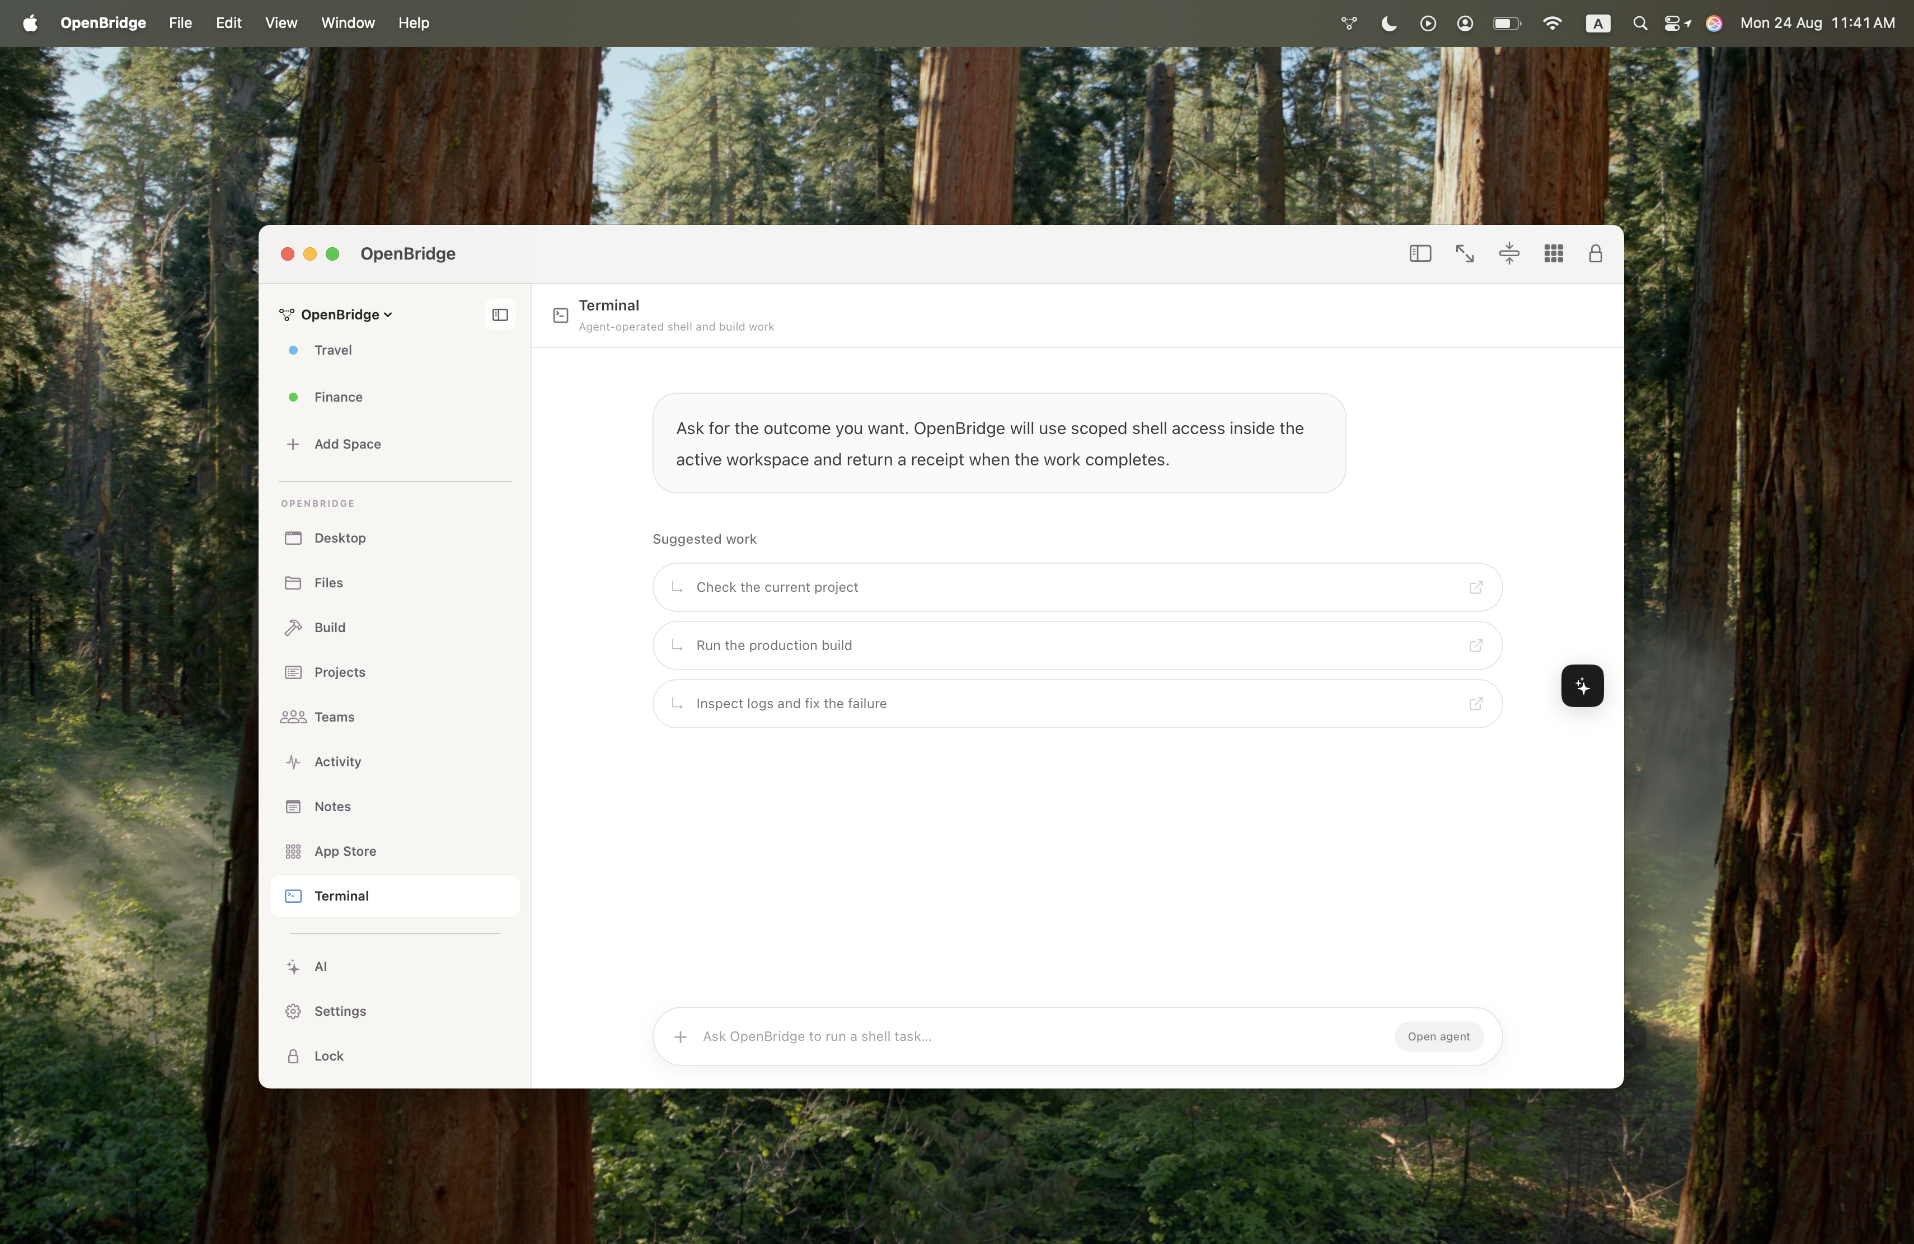Select Terminal in the sidebar
The width and height of the screenshot is (1914, 1244).
[394, 896]
